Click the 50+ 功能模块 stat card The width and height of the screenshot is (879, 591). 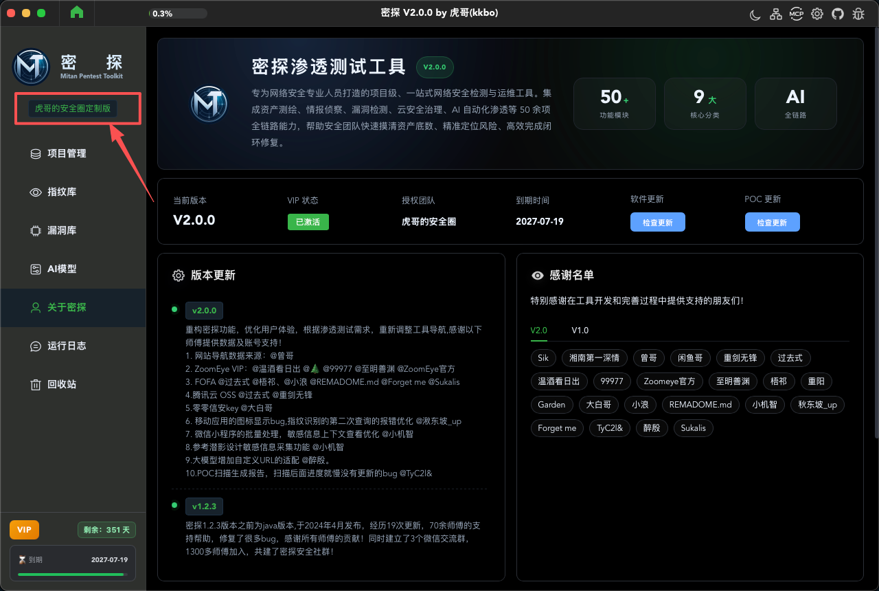615,104
